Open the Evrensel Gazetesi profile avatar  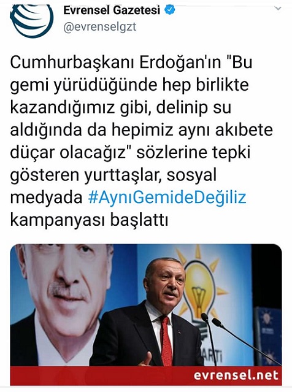32,20
